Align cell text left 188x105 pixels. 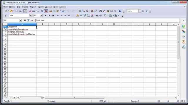[x=58, y=15]
